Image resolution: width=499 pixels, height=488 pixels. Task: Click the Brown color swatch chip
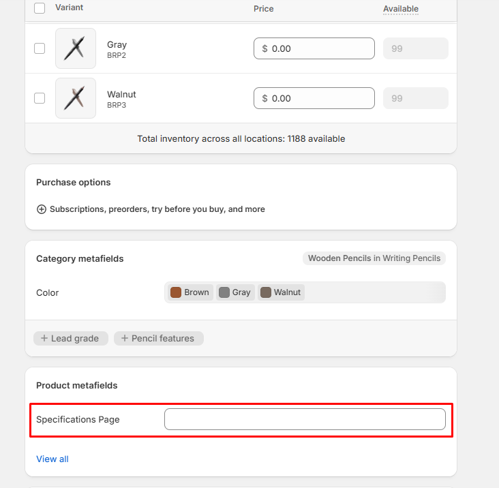[190, 292]
